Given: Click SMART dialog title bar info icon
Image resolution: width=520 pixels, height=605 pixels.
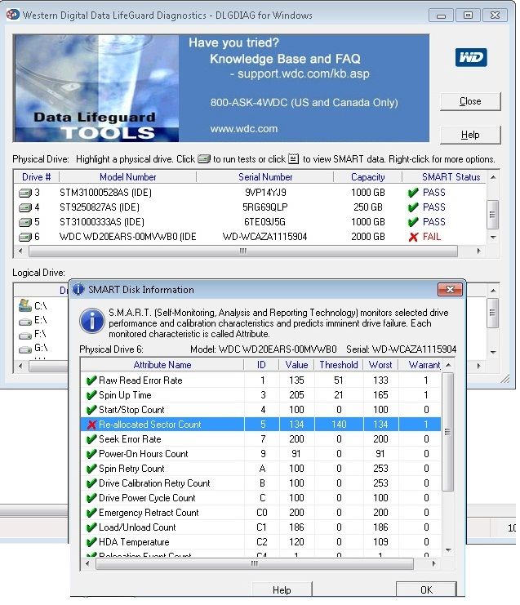Looking at the screenshot, I should tap(78, 289).
